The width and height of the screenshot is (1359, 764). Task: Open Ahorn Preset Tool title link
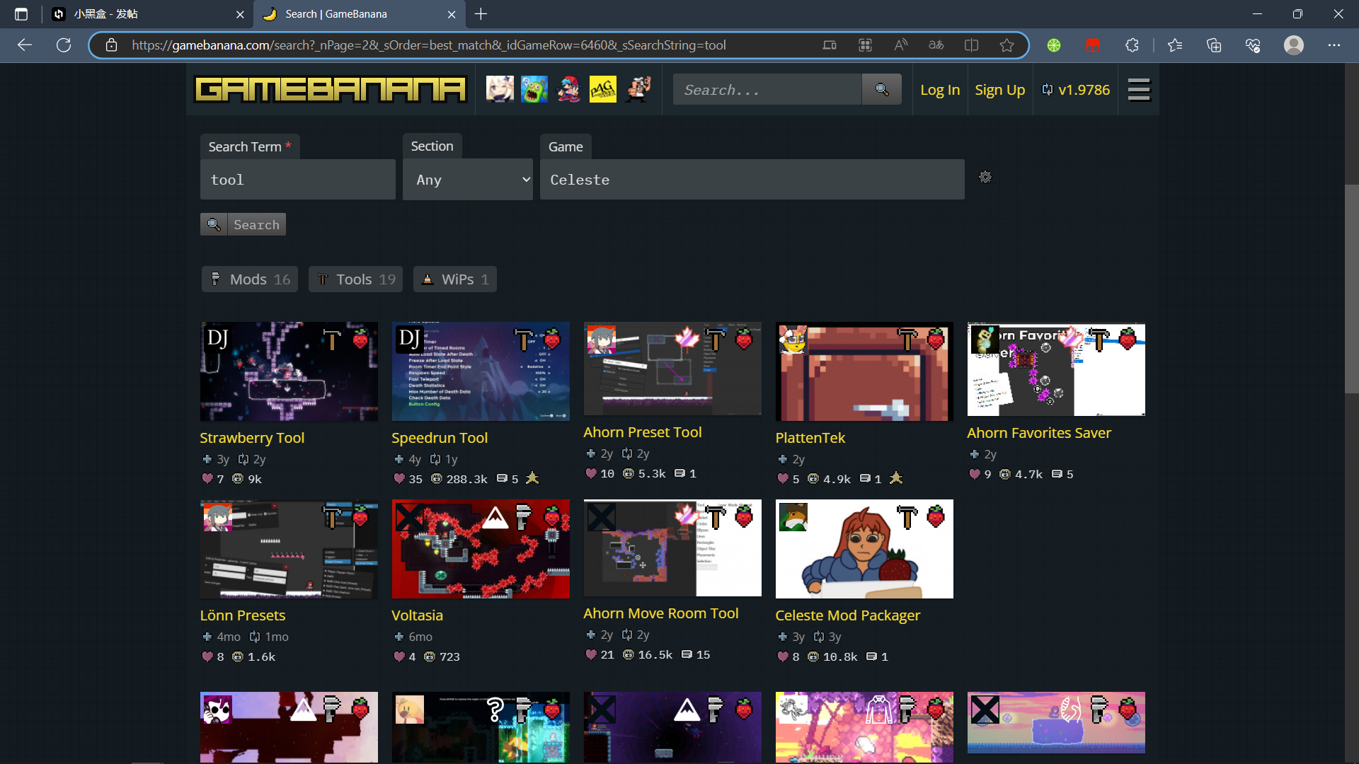click(x=643, y=432)
